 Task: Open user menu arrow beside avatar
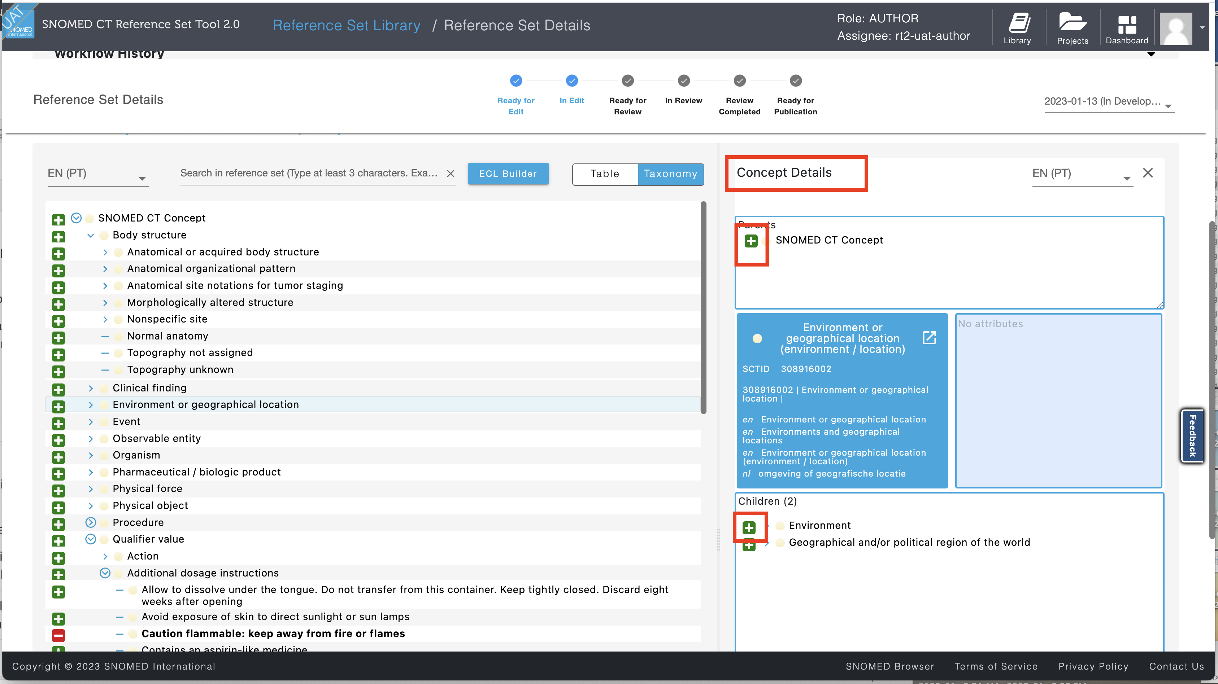click(1202, 27)
